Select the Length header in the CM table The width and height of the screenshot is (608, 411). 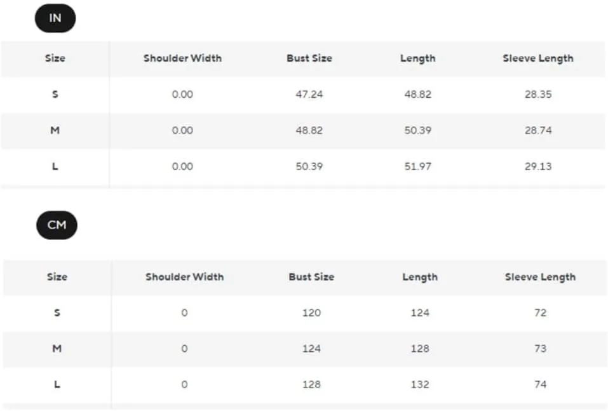click(420, 277)
